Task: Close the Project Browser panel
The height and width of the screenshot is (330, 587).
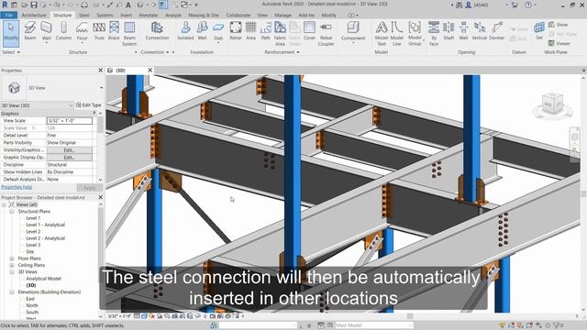Action: 100,197
